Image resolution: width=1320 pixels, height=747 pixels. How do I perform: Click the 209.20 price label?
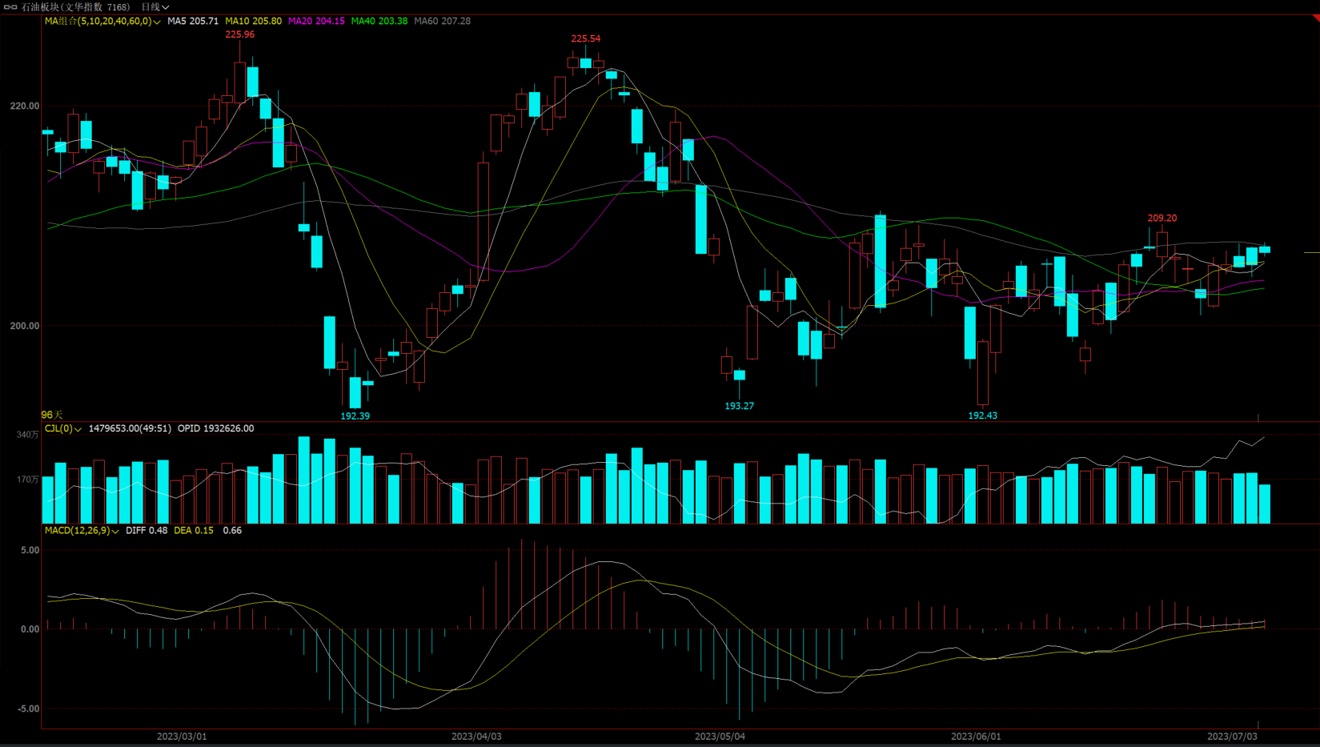[1162, 218]
